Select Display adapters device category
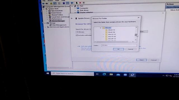The image size is (179, 100). click(86, 12)
